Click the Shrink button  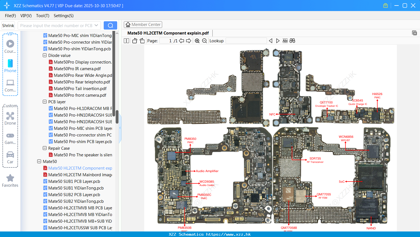point(8,25)
